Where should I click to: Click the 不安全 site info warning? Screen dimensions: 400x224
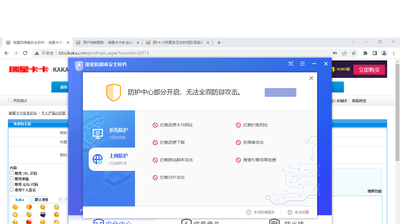[44, 53]
